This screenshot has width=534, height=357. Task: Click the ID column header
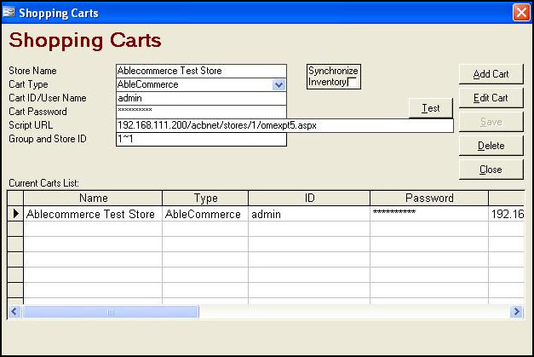(309, 198)
